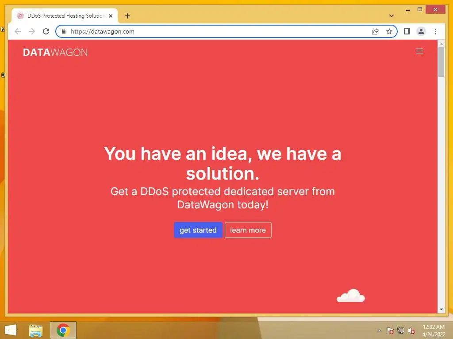Click the DATAWAGON logo
This screenshot has width=453, height=339.
click(x=55, y=52)
